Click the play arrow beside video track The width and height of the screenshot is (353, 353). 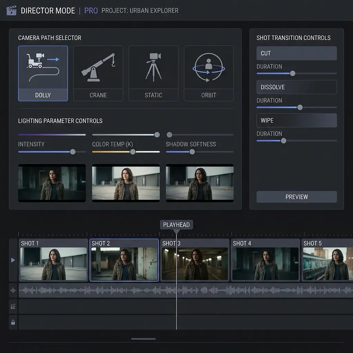tap(12, 259)
